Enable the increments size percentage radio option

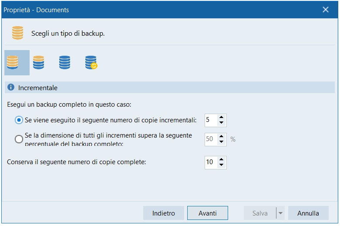[x=19, y=139]
